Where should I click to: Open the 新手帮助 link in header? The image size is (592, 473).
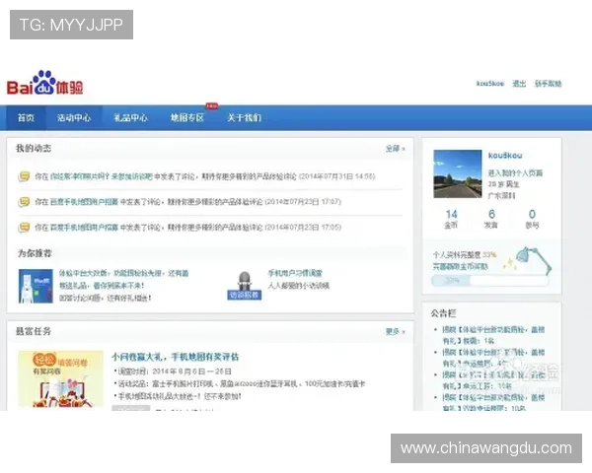click(548, 84)
